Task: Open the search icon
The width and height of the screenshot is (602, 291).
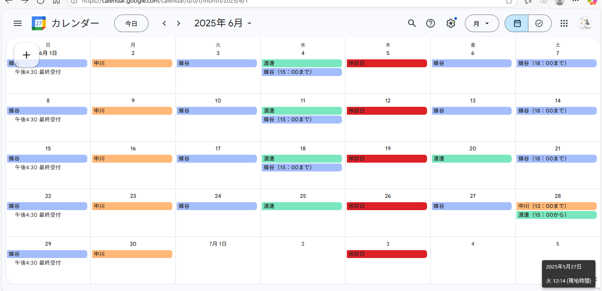Action: point(412,23)
